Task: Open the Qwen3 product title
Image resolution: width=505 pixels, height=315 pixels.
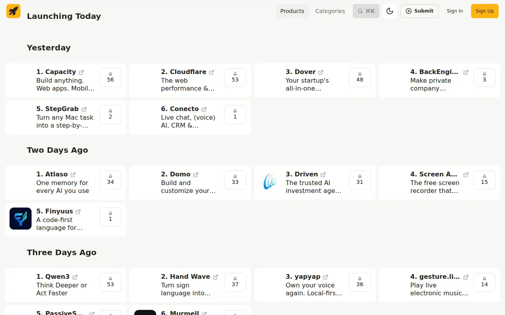Action: pyautogui.click(x=53, y=277)
